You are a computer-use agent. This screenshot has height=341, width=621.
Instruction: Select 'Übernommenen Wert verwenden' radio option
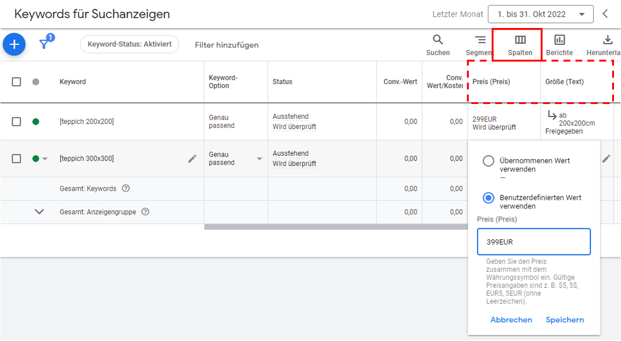pos(488,161)
